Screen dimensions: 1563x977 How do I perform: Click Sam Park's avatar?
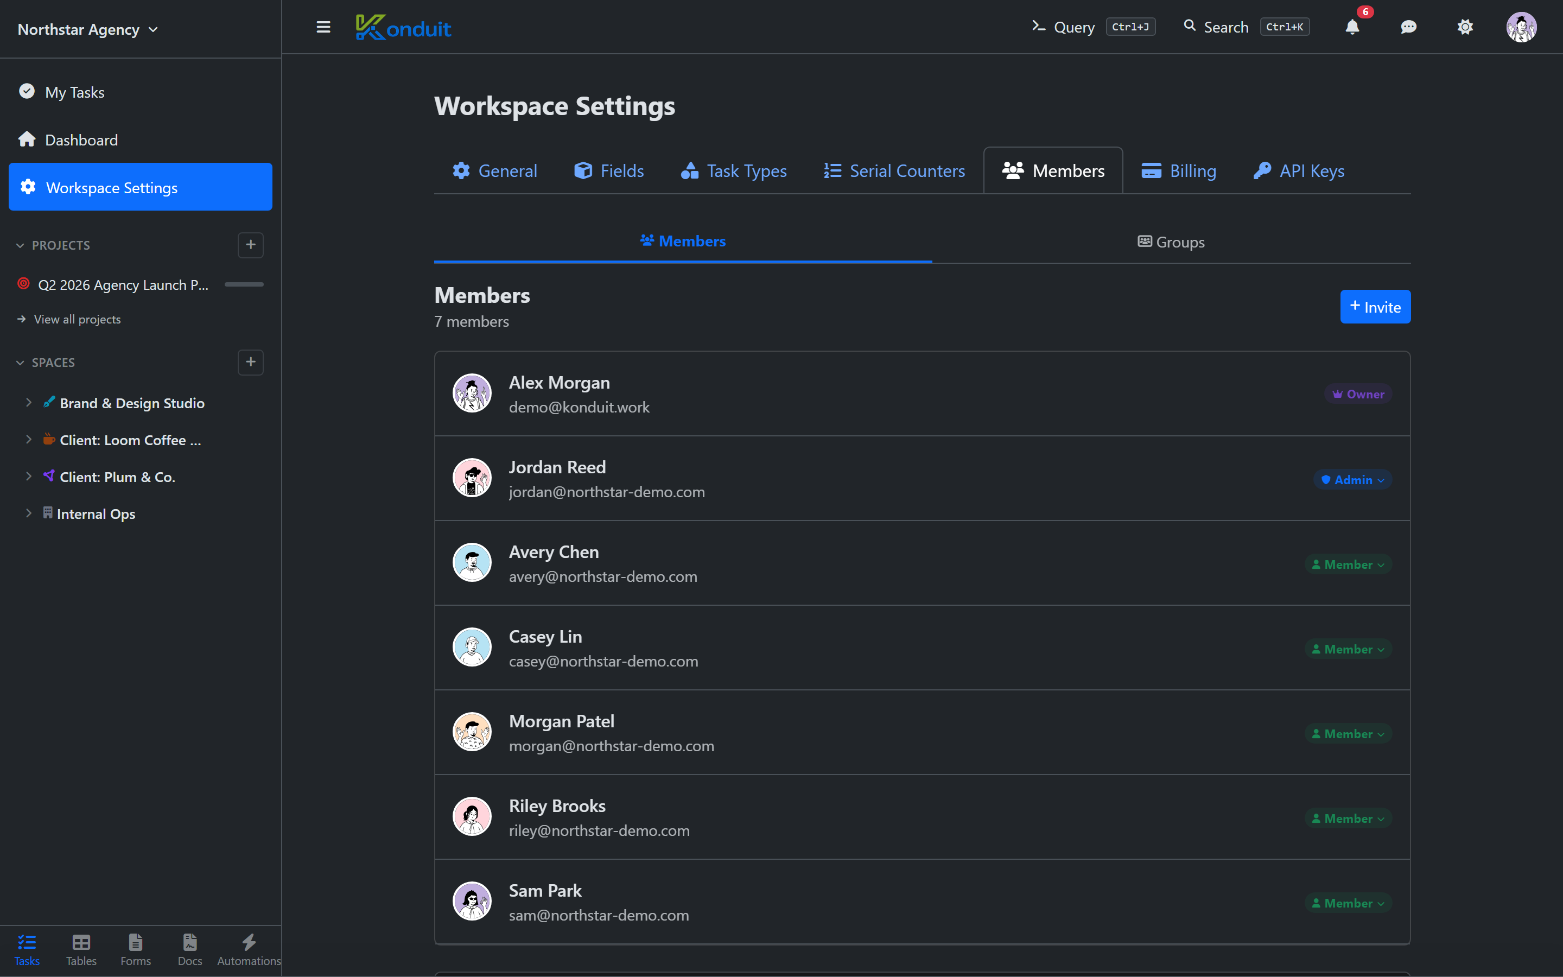click(472, 901)
